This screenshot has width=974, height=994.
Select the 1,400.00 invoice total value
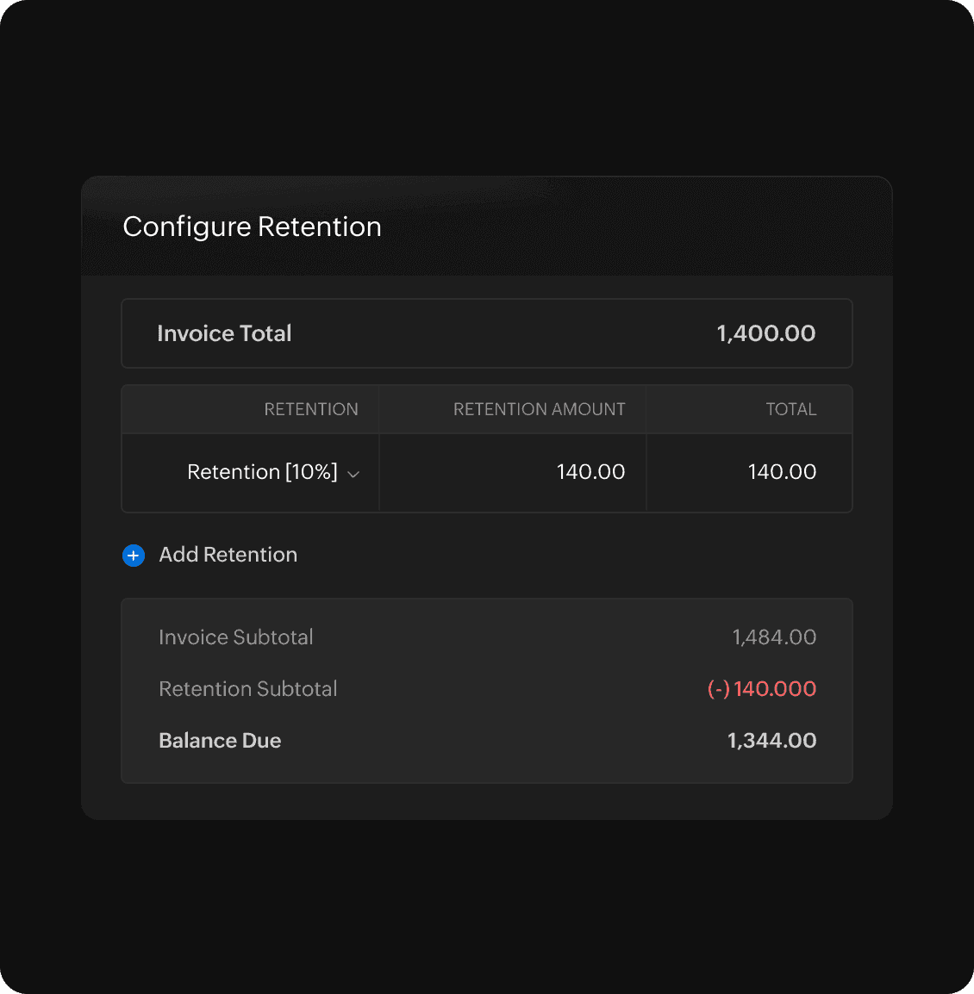[765, 333]
